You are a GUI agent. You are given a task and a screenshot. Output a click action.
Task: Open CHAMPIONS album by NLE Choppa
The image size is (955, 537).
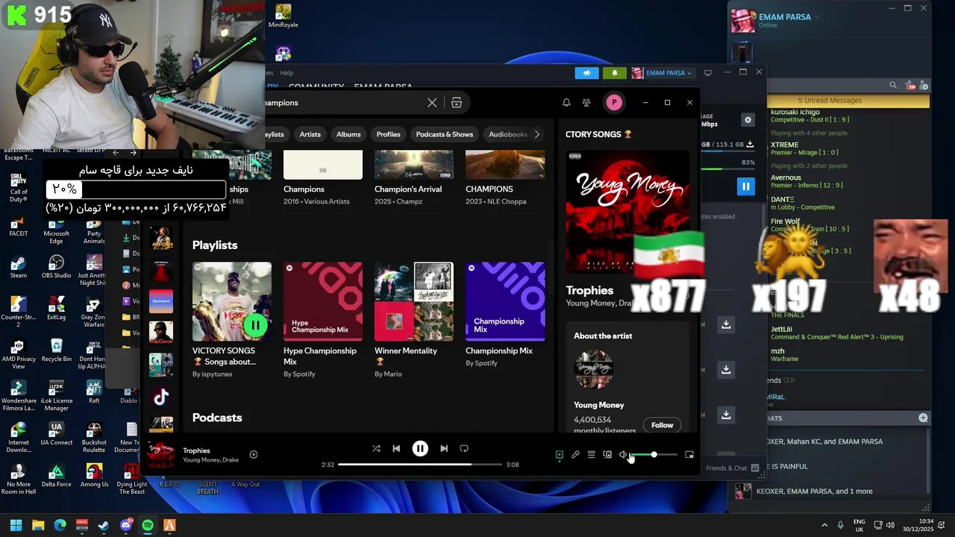tap(505, 178)
